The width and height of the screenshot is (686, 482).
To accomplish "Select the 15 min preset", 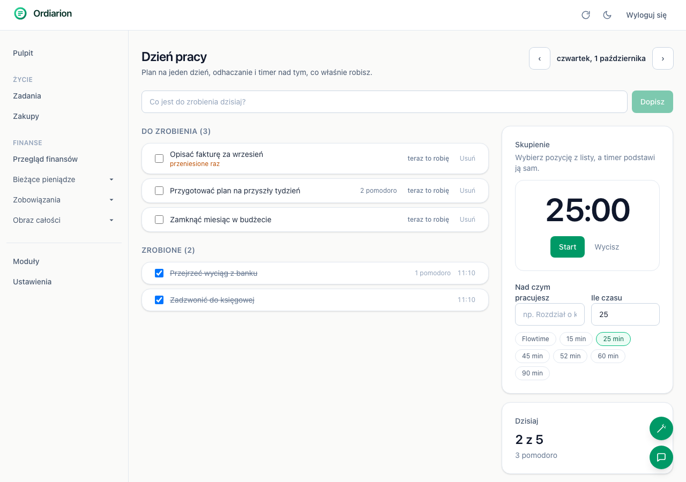I will click(x=576, y=339).
